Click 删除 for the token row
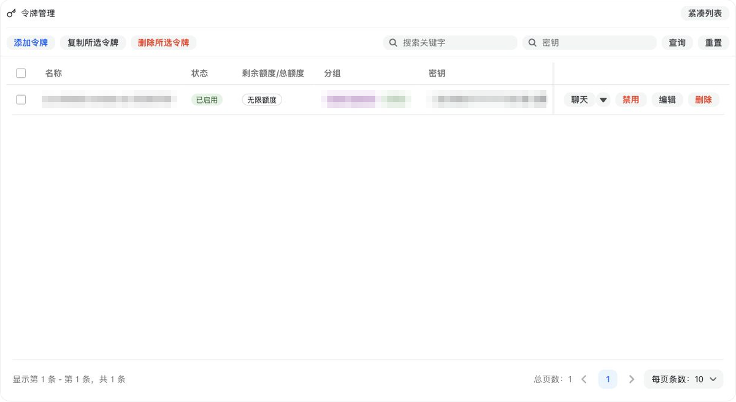The height and width of the screenshot is (402, 736). [703, 100]
